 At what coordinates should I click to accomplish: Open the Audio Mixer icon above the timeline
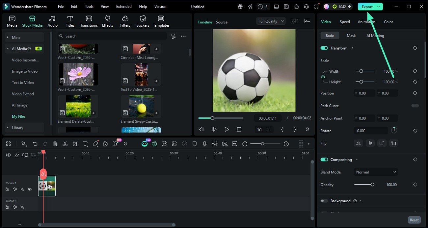pos(215,144)
